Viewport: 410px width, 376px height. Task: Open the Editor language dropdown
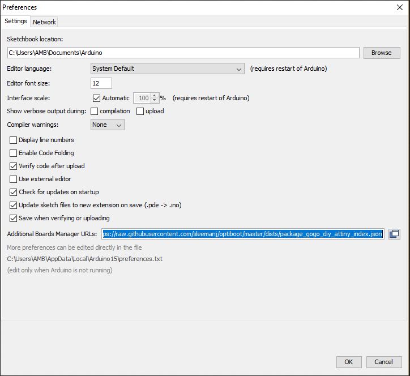pyautogui.click(x=168, y=69)
